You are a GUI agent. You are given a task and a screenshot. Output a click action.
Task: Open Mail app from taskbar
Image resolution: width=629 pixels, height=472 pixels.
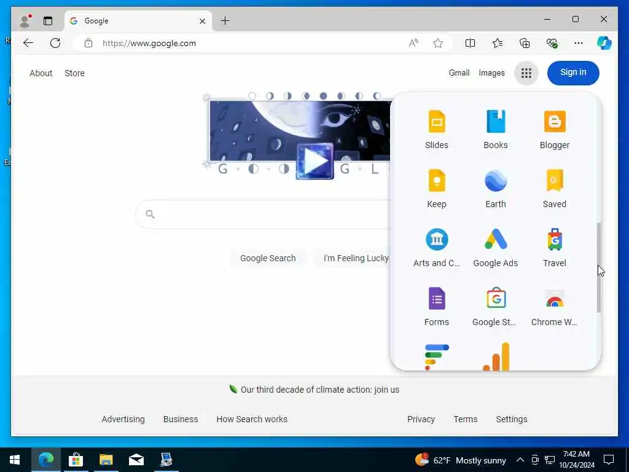pos(136,460)
